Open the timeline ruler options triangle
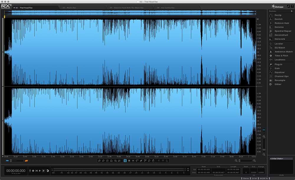 coord(3,157)
